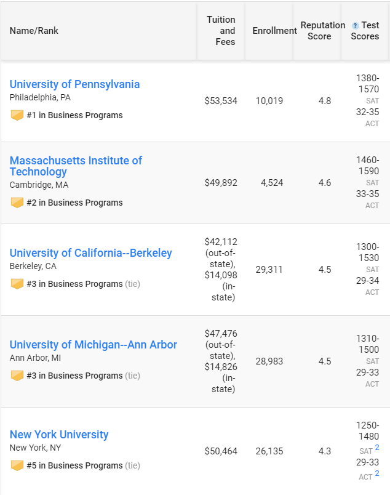
Task: Open the Massachusetts Institute of Technology link
Action: (x=76, y=166)
